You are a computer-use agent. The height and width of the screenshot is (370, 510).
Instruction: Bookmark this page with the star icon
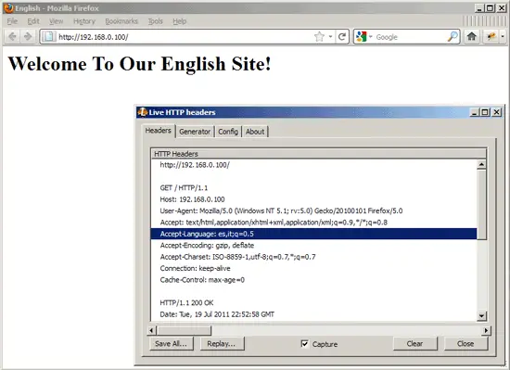(x=319, y=37)
